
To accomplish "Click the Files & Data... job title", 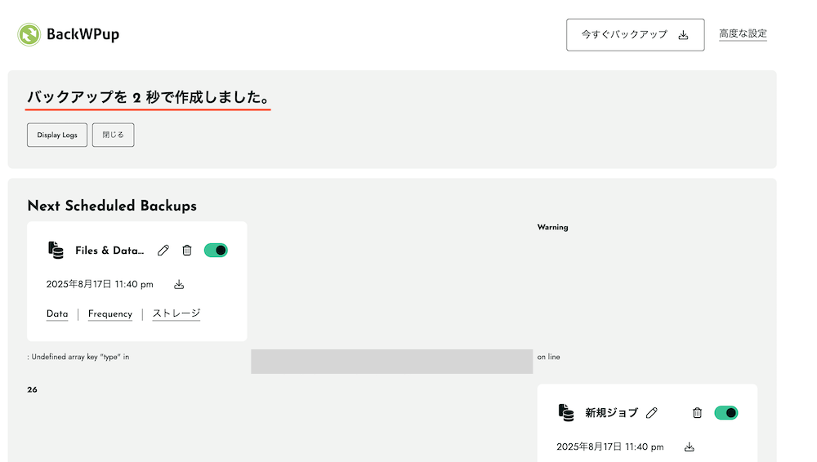I will tap(109, 251).
